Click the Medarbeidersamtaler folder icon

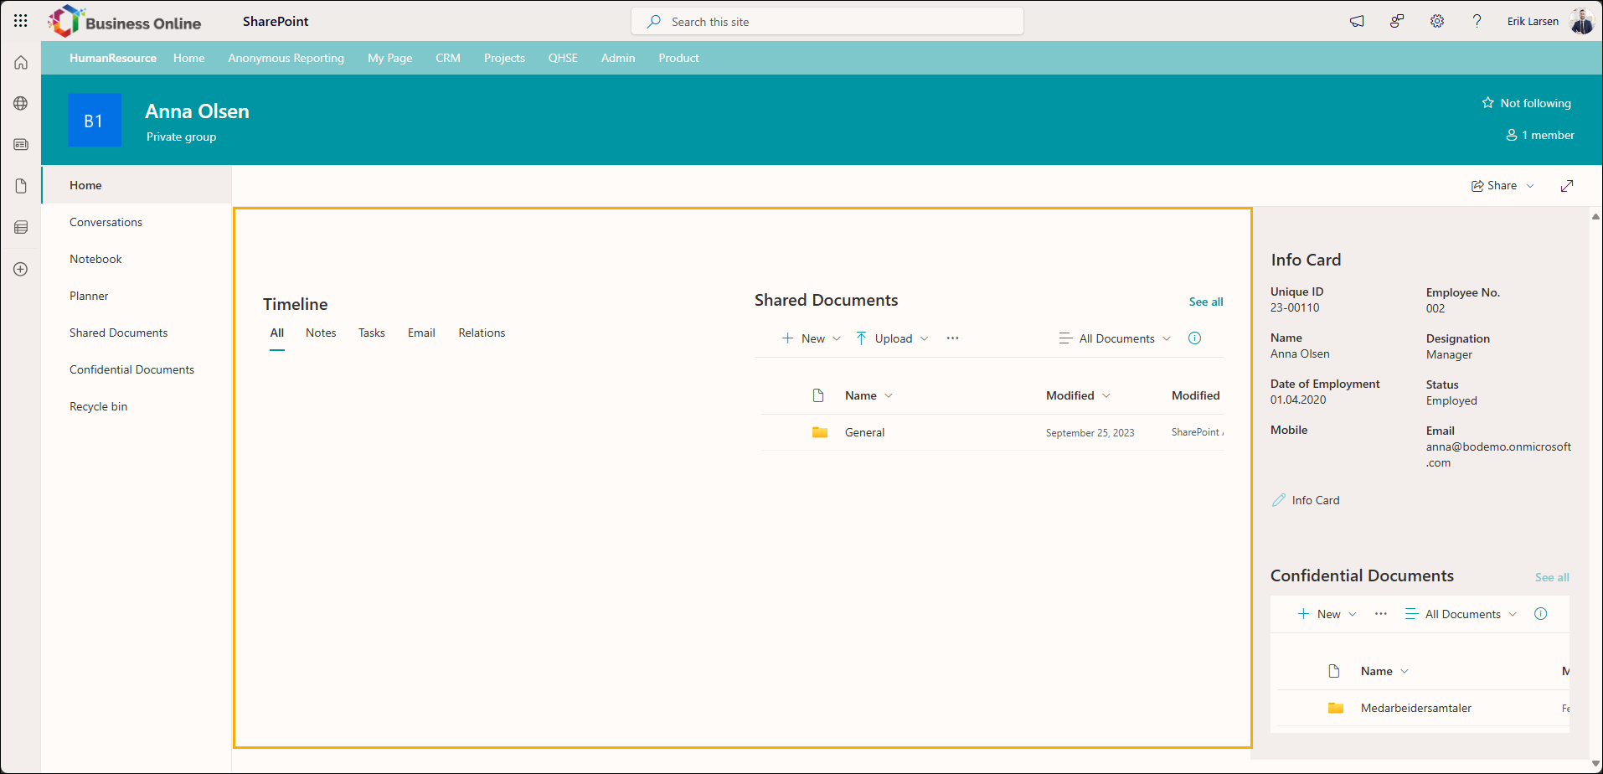coord(1336,708)
